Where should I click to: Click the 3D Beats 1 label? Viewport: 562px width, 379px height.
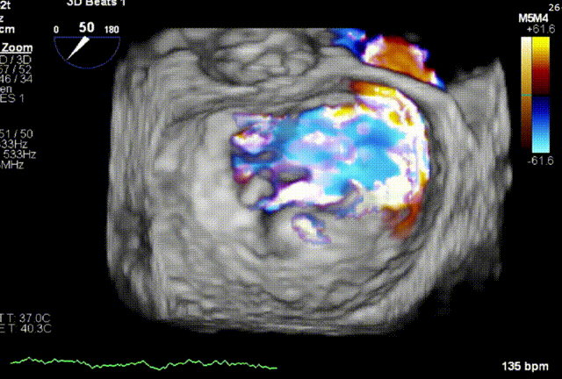point(97,4)
